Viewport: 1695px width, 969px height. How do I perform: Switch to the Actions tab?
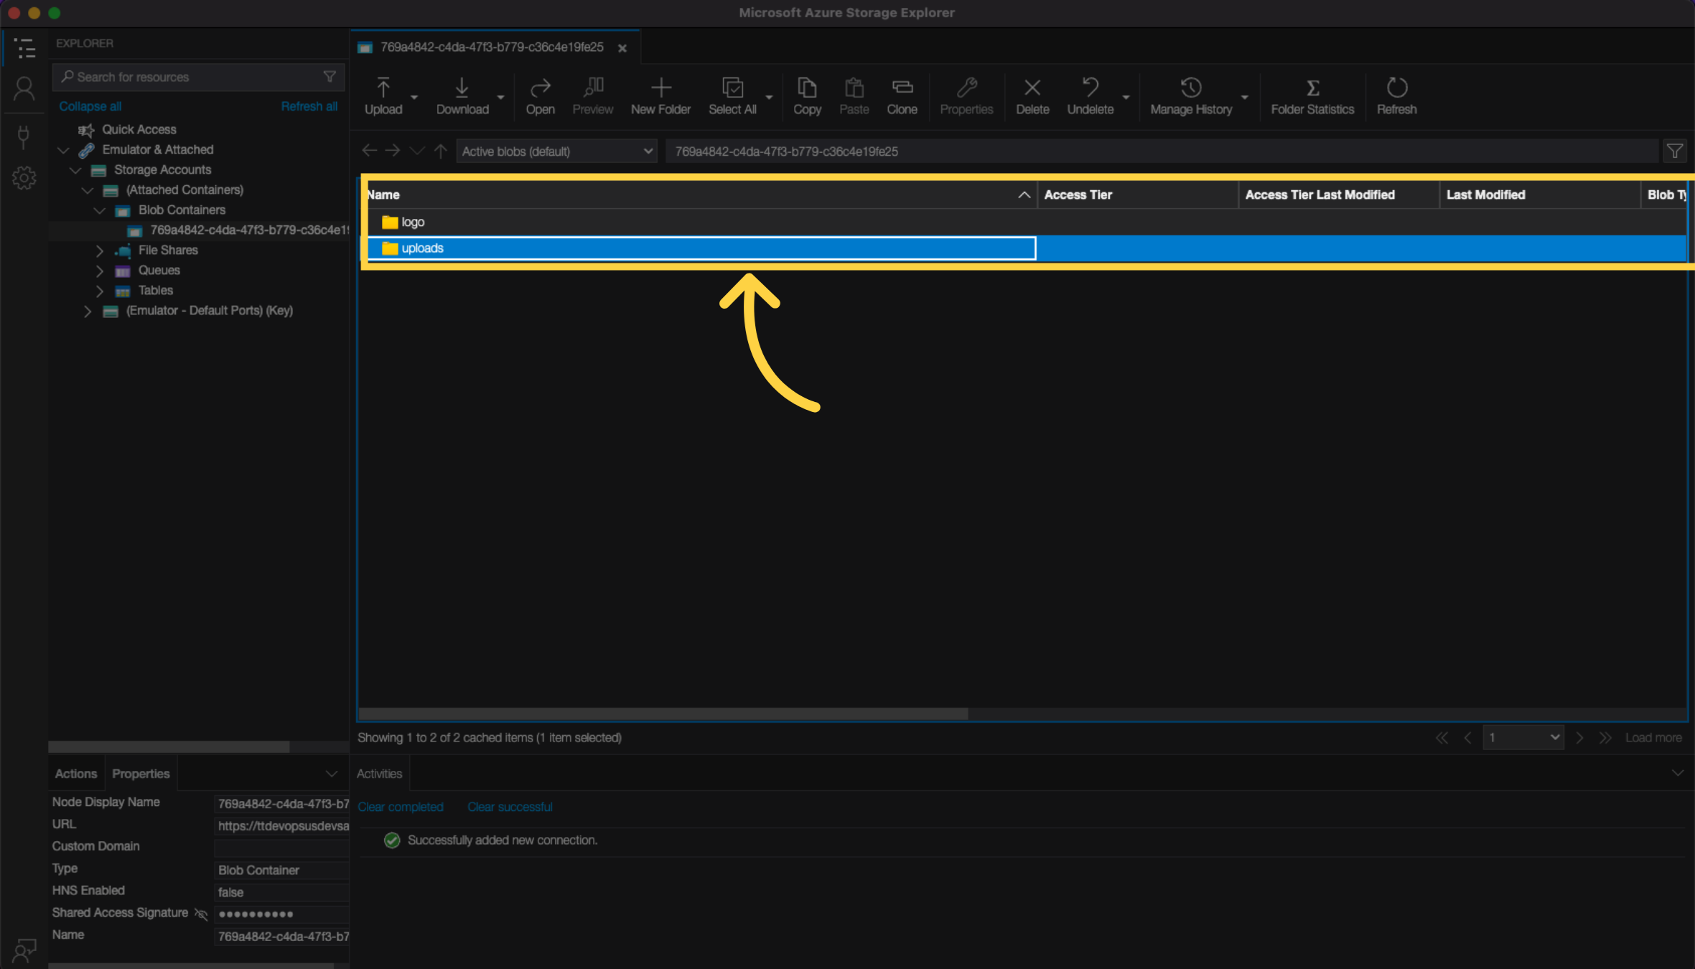click(x=76, y=774)
